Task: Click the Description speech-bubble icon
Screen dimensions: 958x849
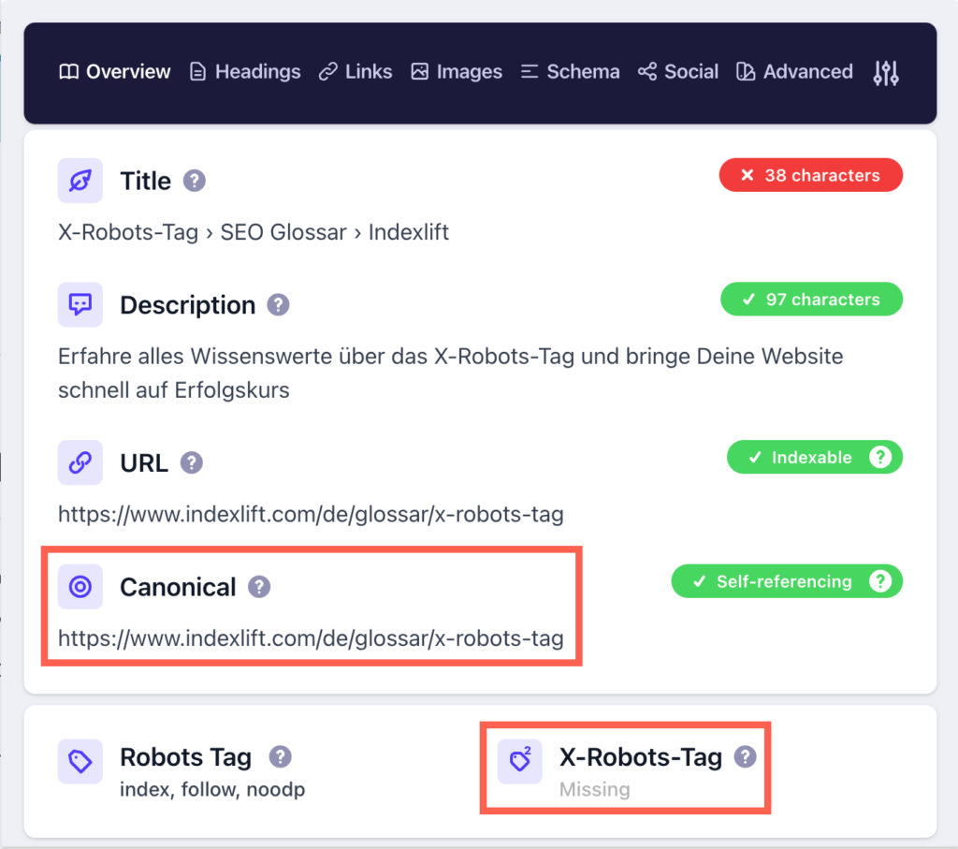Action: tap(80, 304)
